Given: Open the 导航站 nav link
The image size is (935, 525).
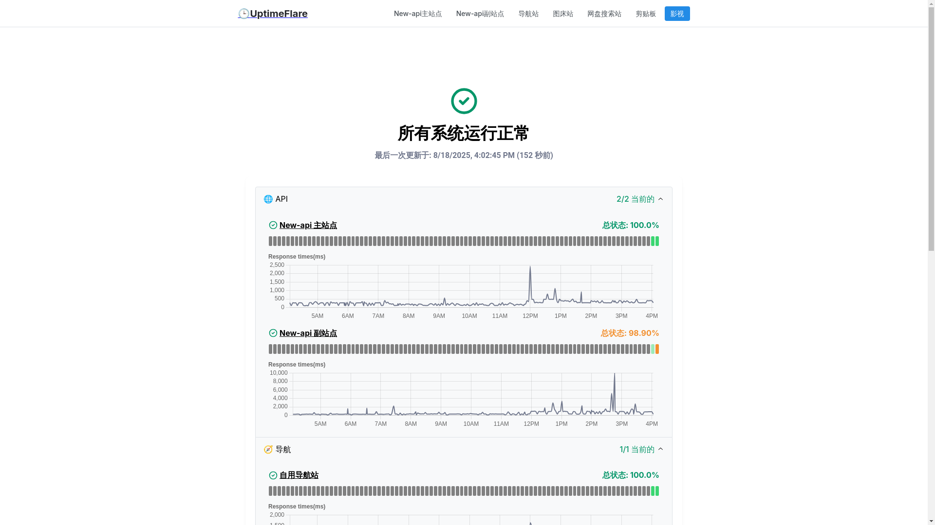Looking at the screenshot, I should 528,14.
